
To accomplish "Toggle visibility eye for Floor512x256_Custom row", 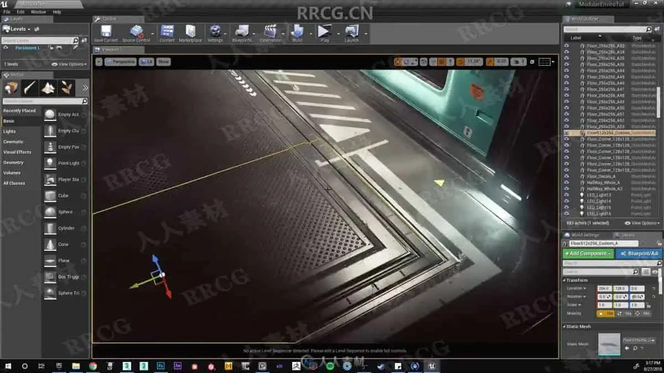I will pyautogui.click(x=566, y=133).
